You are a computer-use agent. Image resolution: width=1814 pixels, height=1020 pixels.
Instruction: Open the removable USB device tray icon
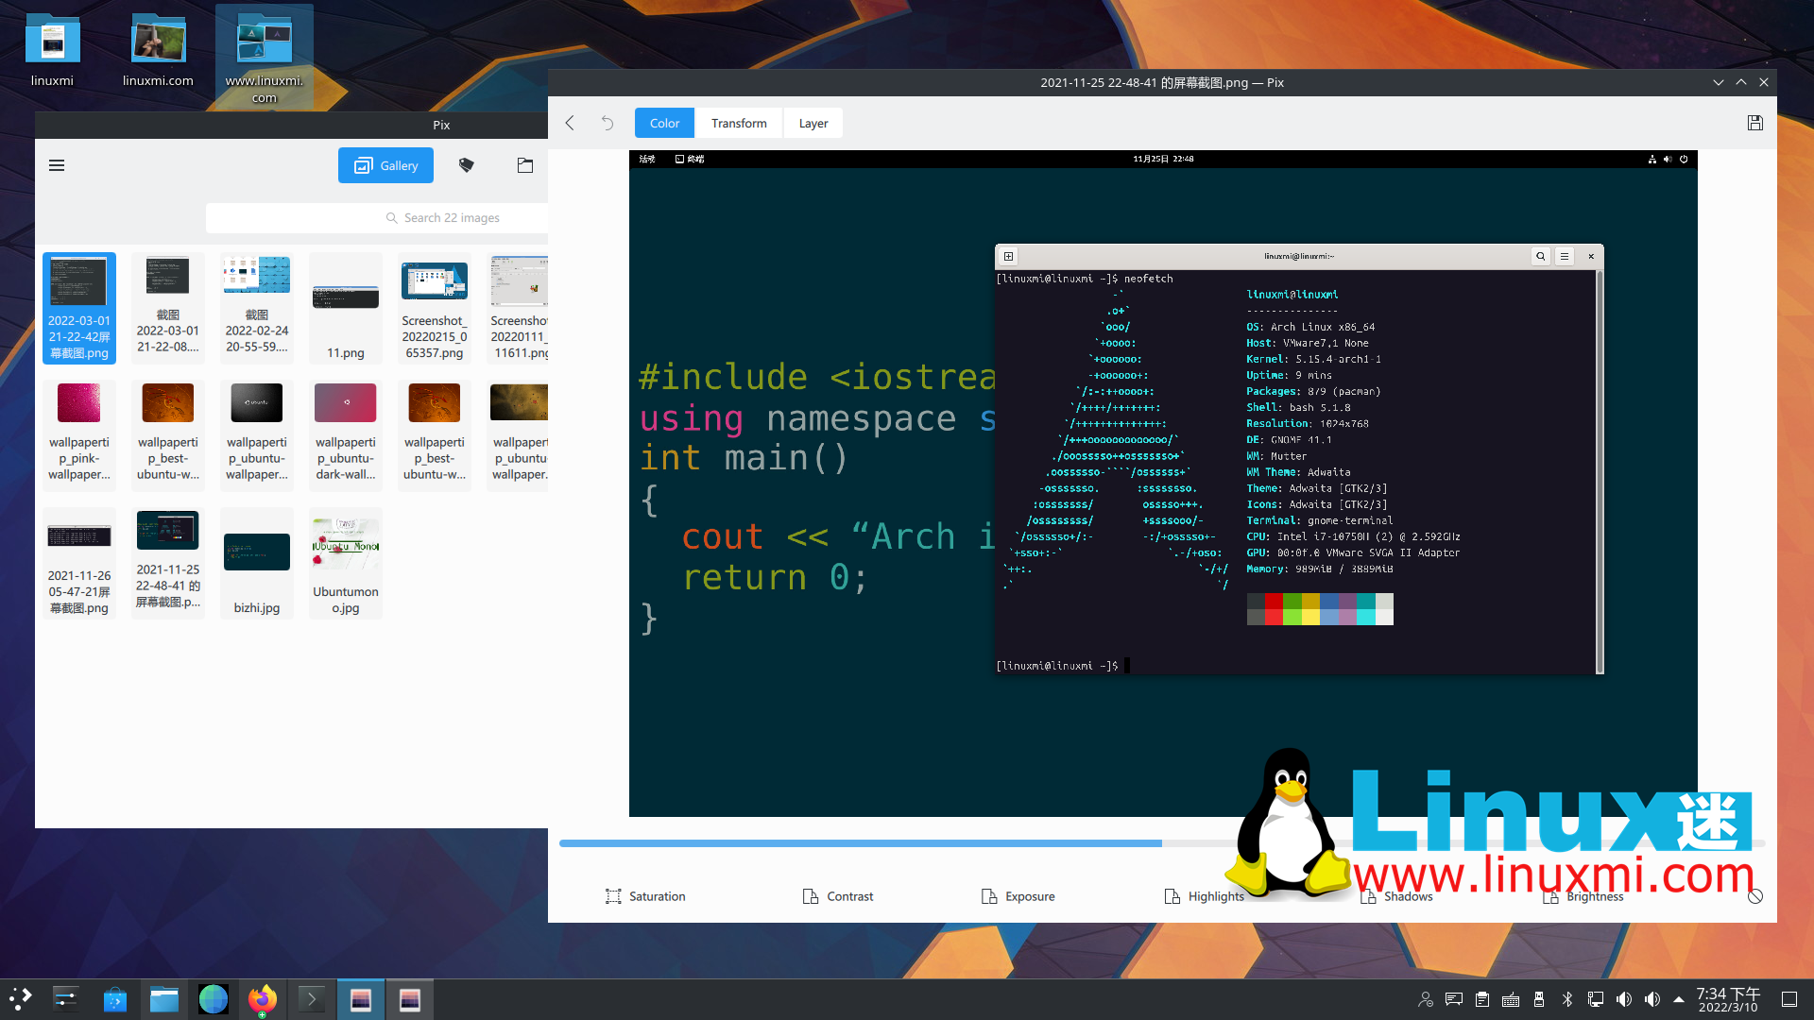click(x=1539, y=999)
